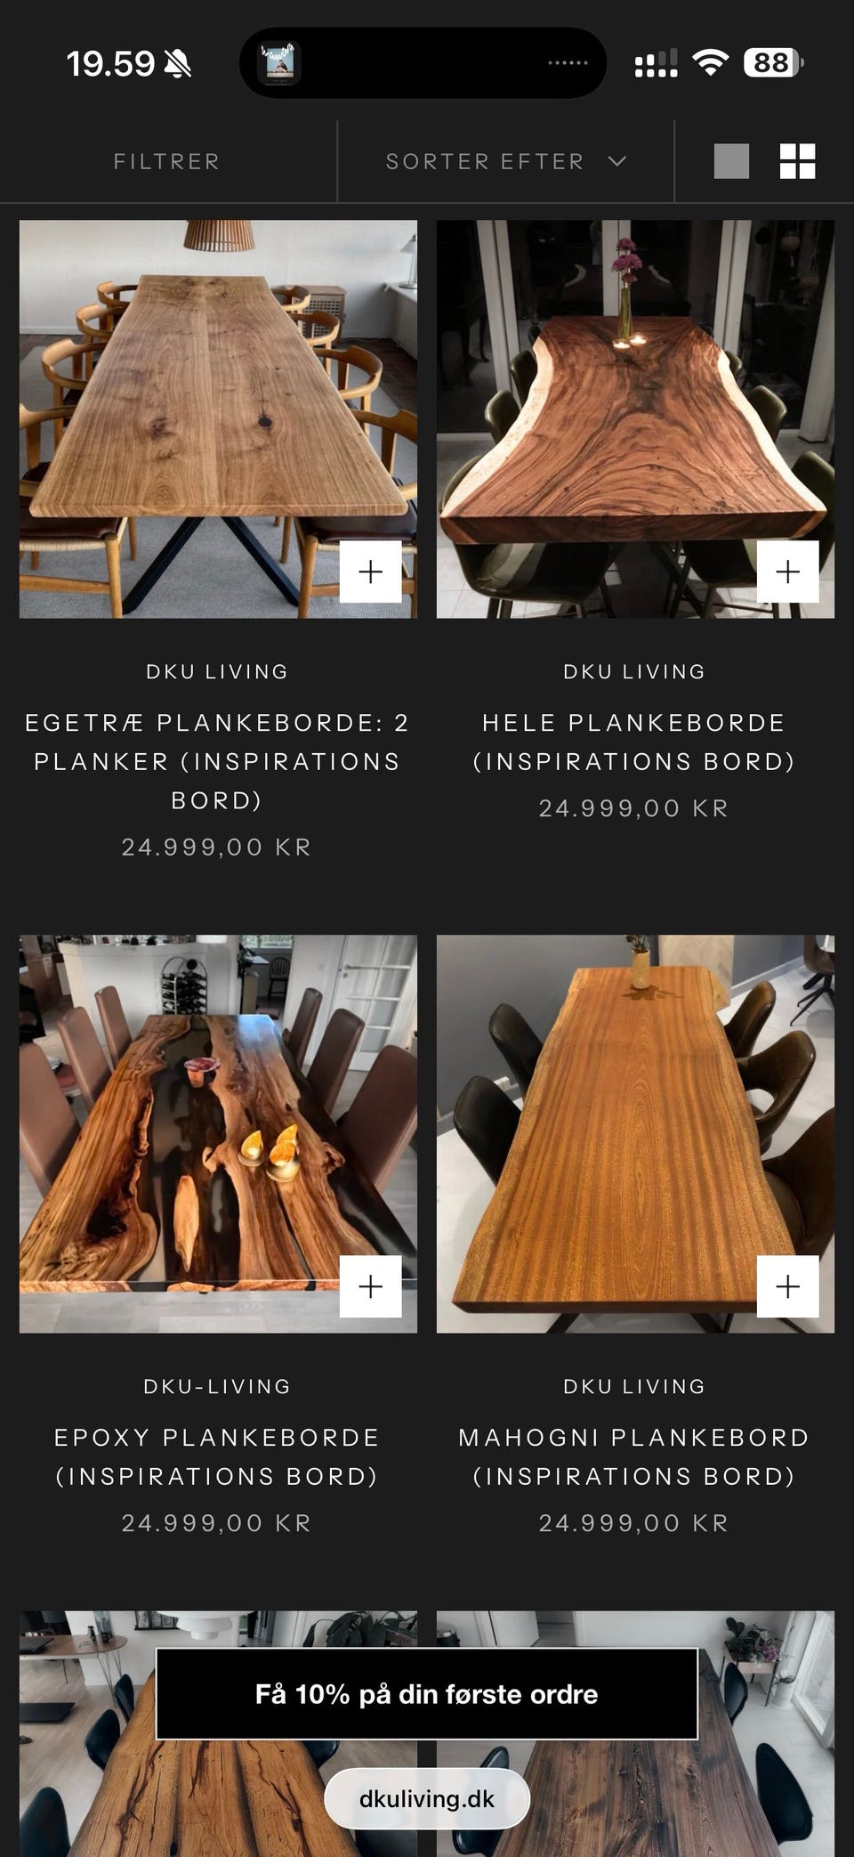Open Hele Plankeborde product title link
Viewport: 854px width, 1857px height.
click(x=634, y=742)
